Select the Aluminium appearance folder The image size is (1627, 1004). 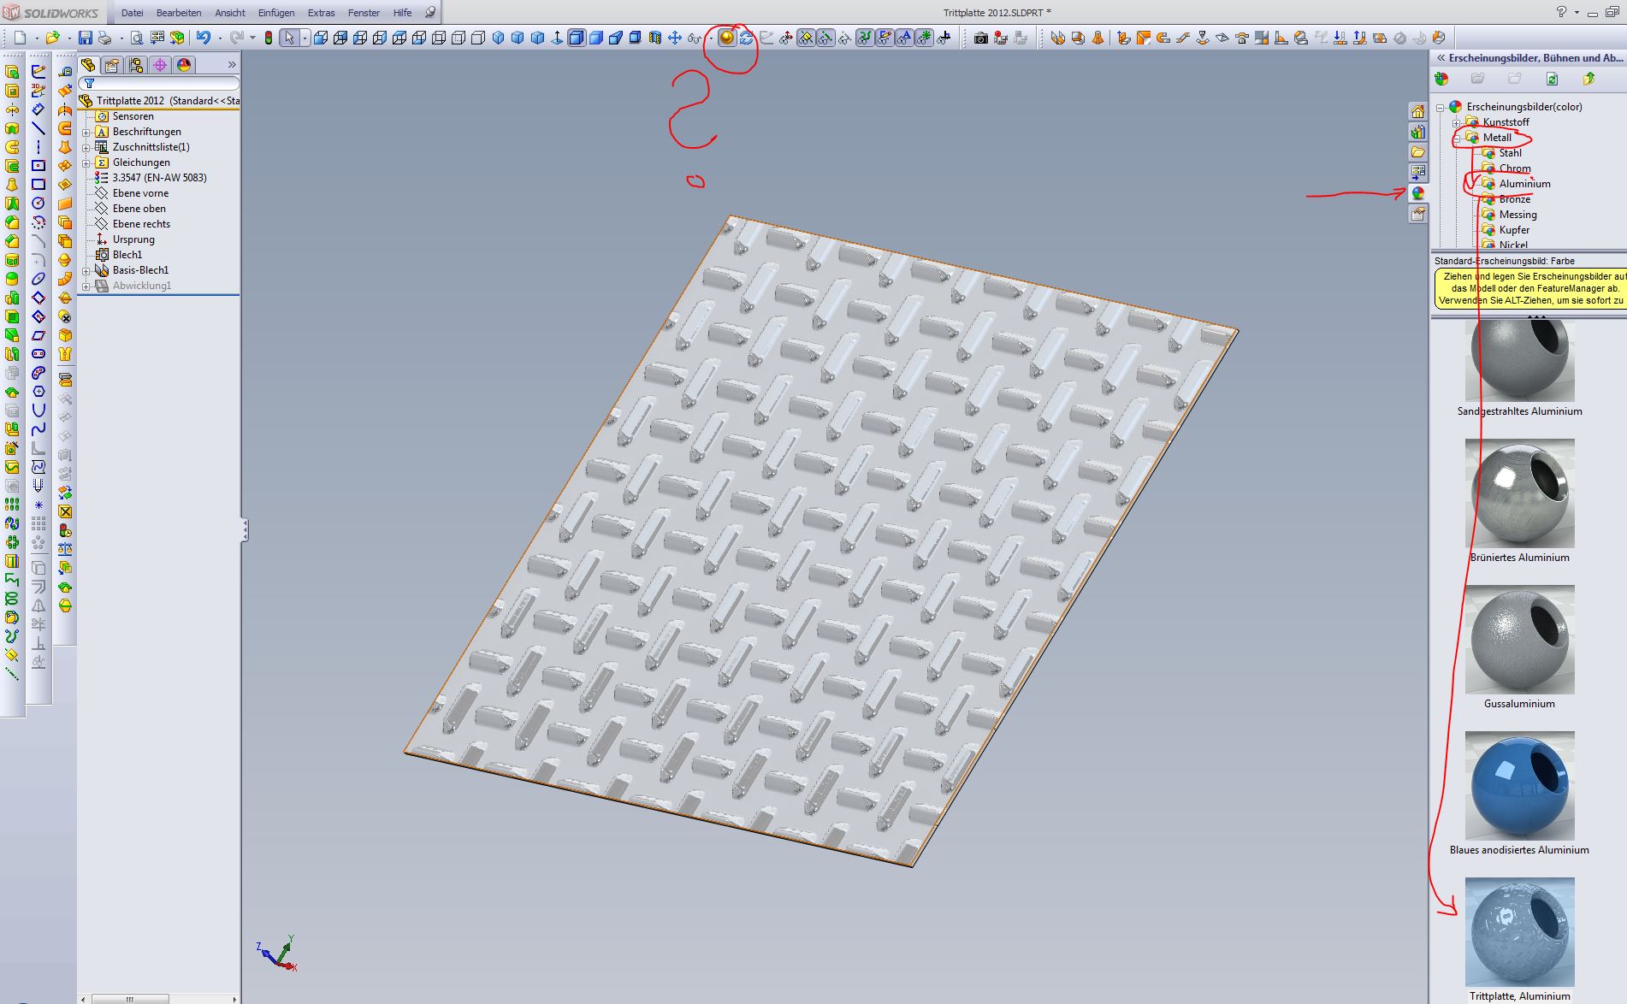pos(1516,184)
